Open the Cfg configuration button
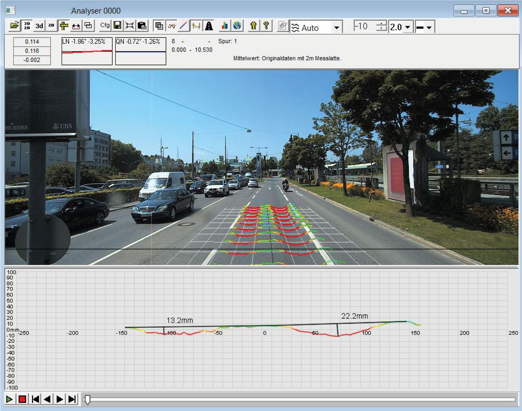 pyautogui.click(x=105, y=26)
